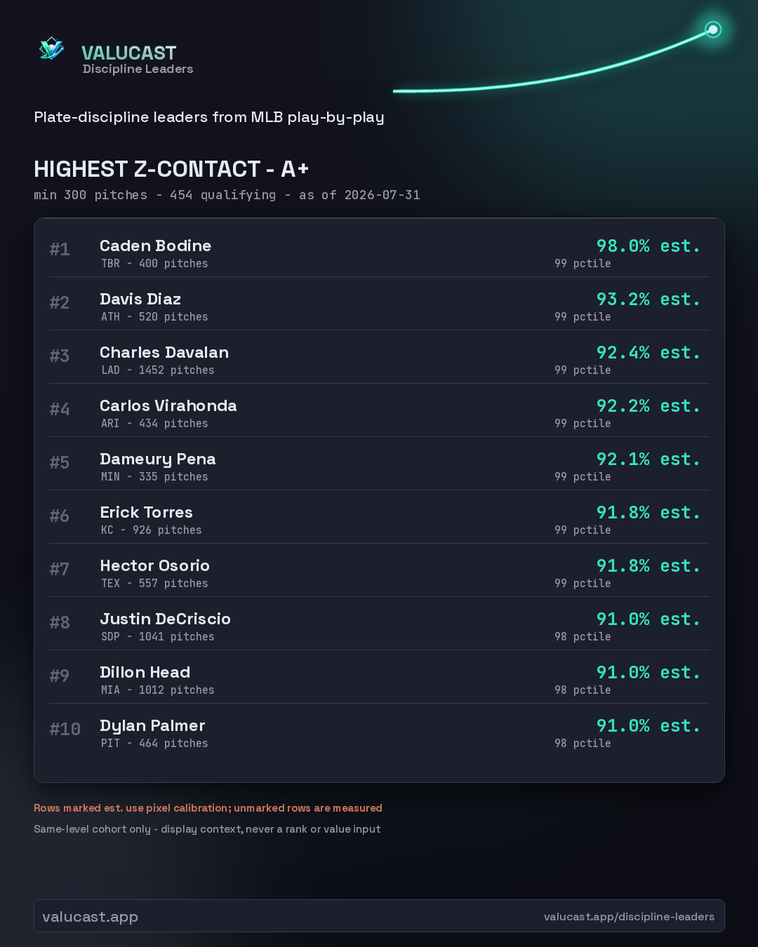Click the 98.0% est. value
The height and width of the screenshot is (947, 758).
[x=649, y=246]
